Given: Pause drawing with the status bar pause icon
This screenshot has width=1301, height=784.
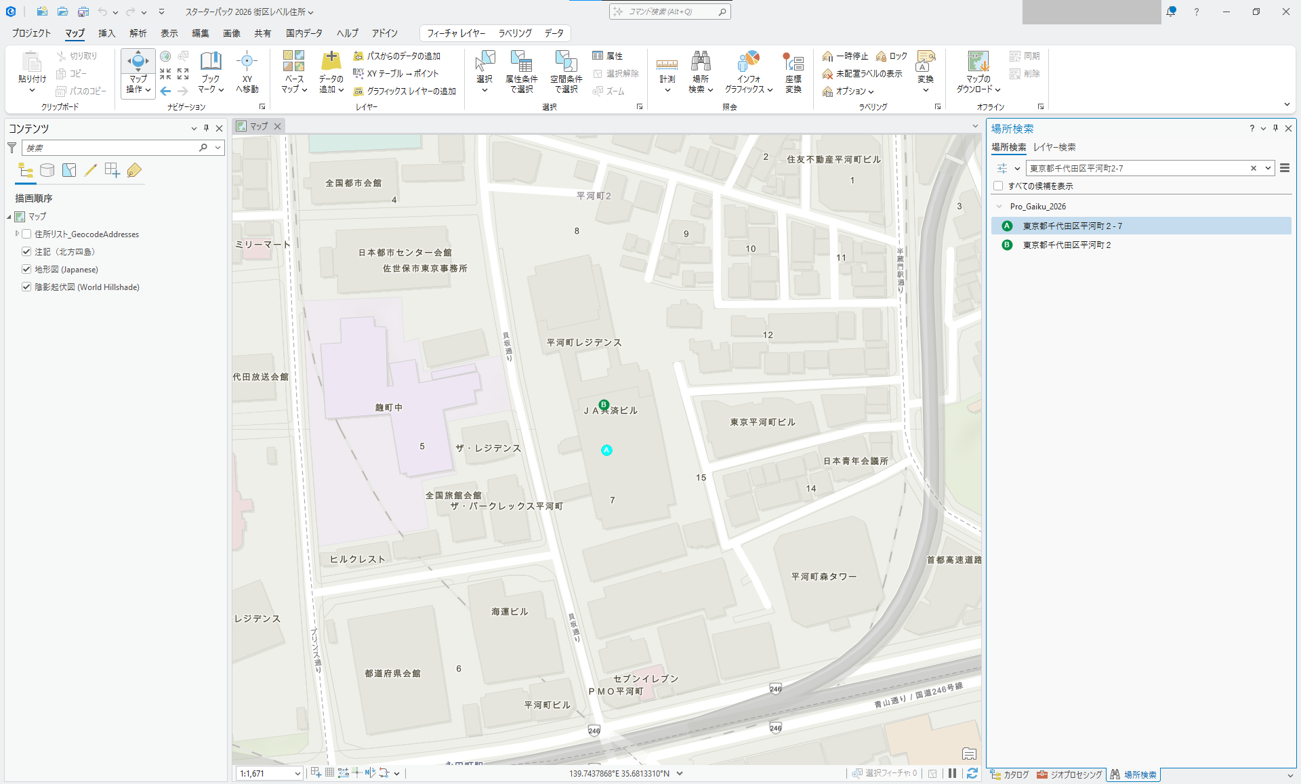Looking at the screenshot, I should tap(952, 773).
